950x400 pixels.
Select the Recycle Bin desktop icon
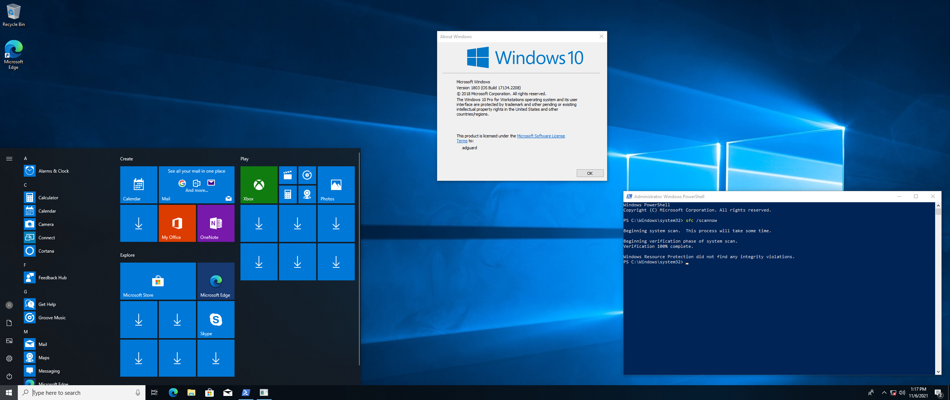pyautogui.click(x=13, y=15)
